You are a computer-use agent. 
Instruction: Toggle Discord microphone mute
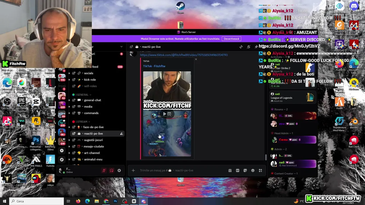(x=104, y=171)
